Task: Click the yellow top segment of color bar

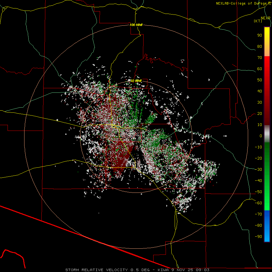Action: click(267, 42)
